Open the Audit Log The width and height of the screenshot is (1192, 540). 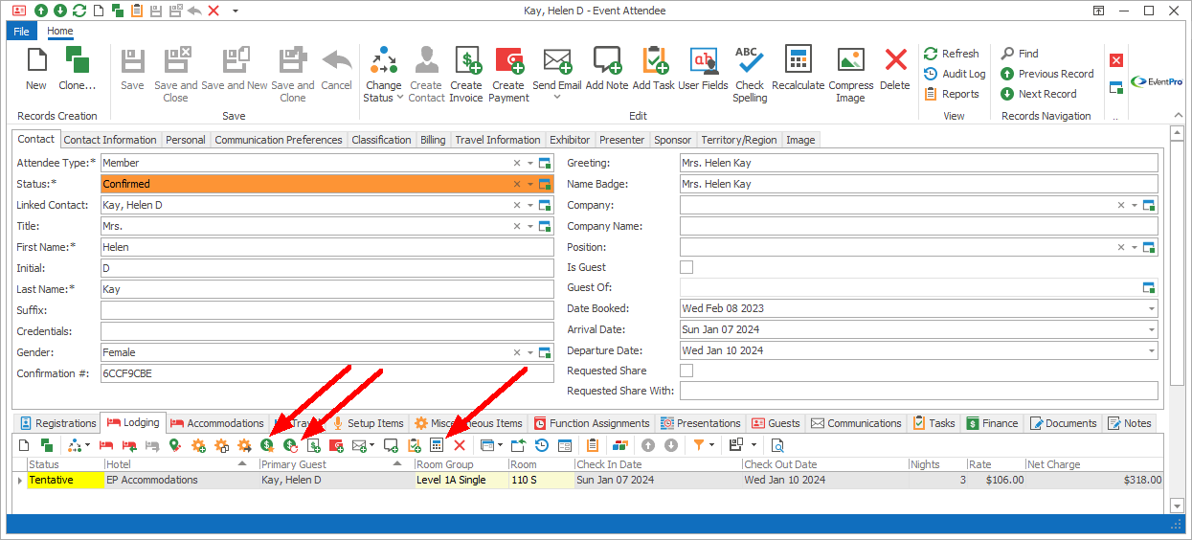coord(955,74)
